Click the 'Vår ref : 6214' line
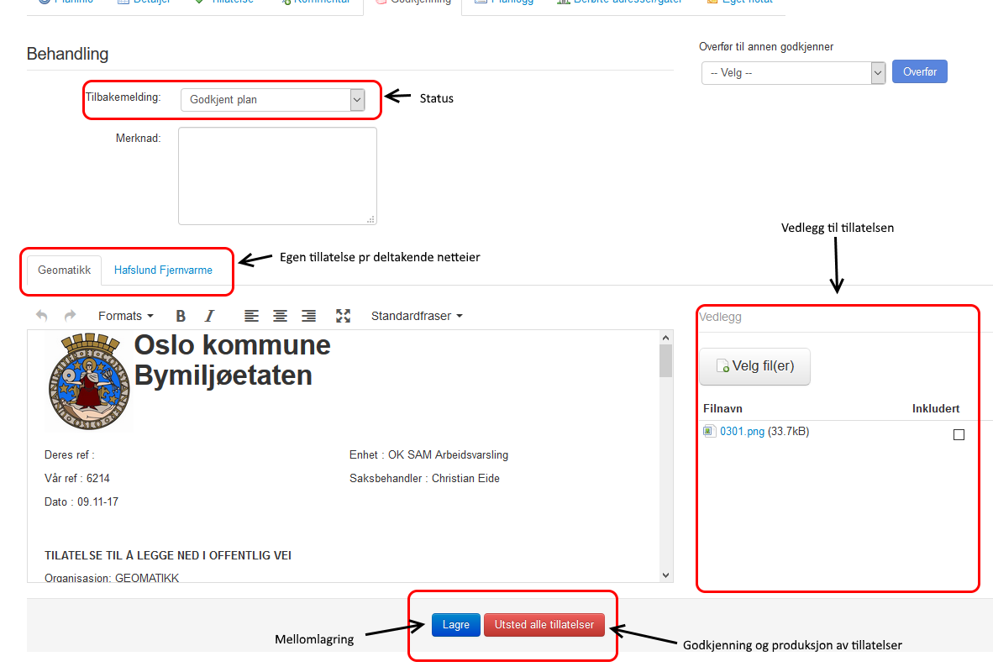The width and height of the screenshot is (993, 672). tap(77, 478)
